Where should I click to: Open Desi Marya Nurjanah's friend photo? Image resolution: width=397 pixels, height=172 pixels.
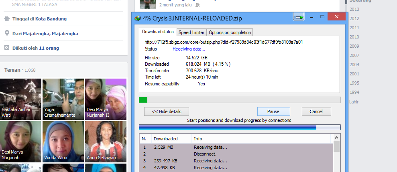20,142
